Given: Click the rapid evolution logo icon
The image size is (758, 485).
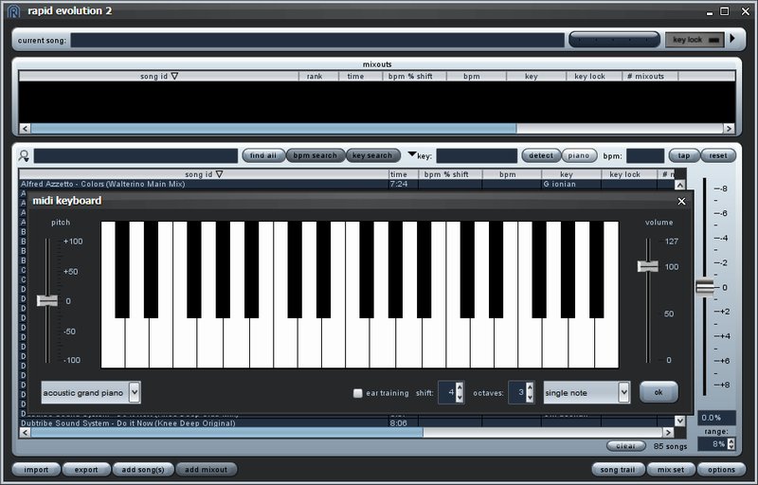Looking at the screenshot, I should (x=13, y=11).
